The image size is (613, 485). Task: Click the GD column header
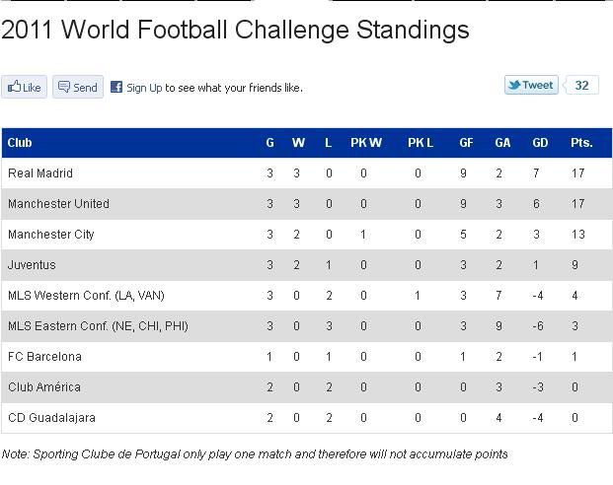coord(540,143)
